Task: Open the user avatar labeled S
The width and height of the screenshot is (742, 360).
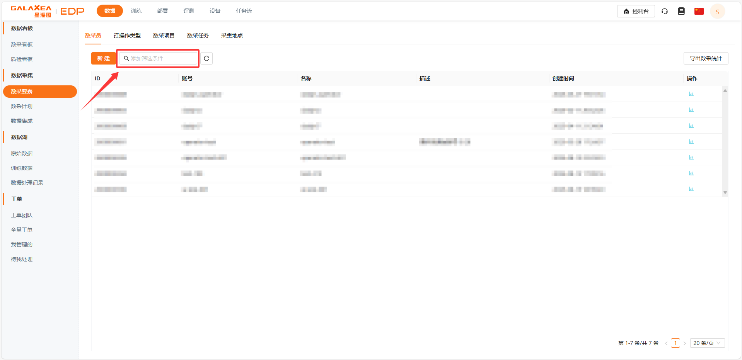Action: pos(717,12)
